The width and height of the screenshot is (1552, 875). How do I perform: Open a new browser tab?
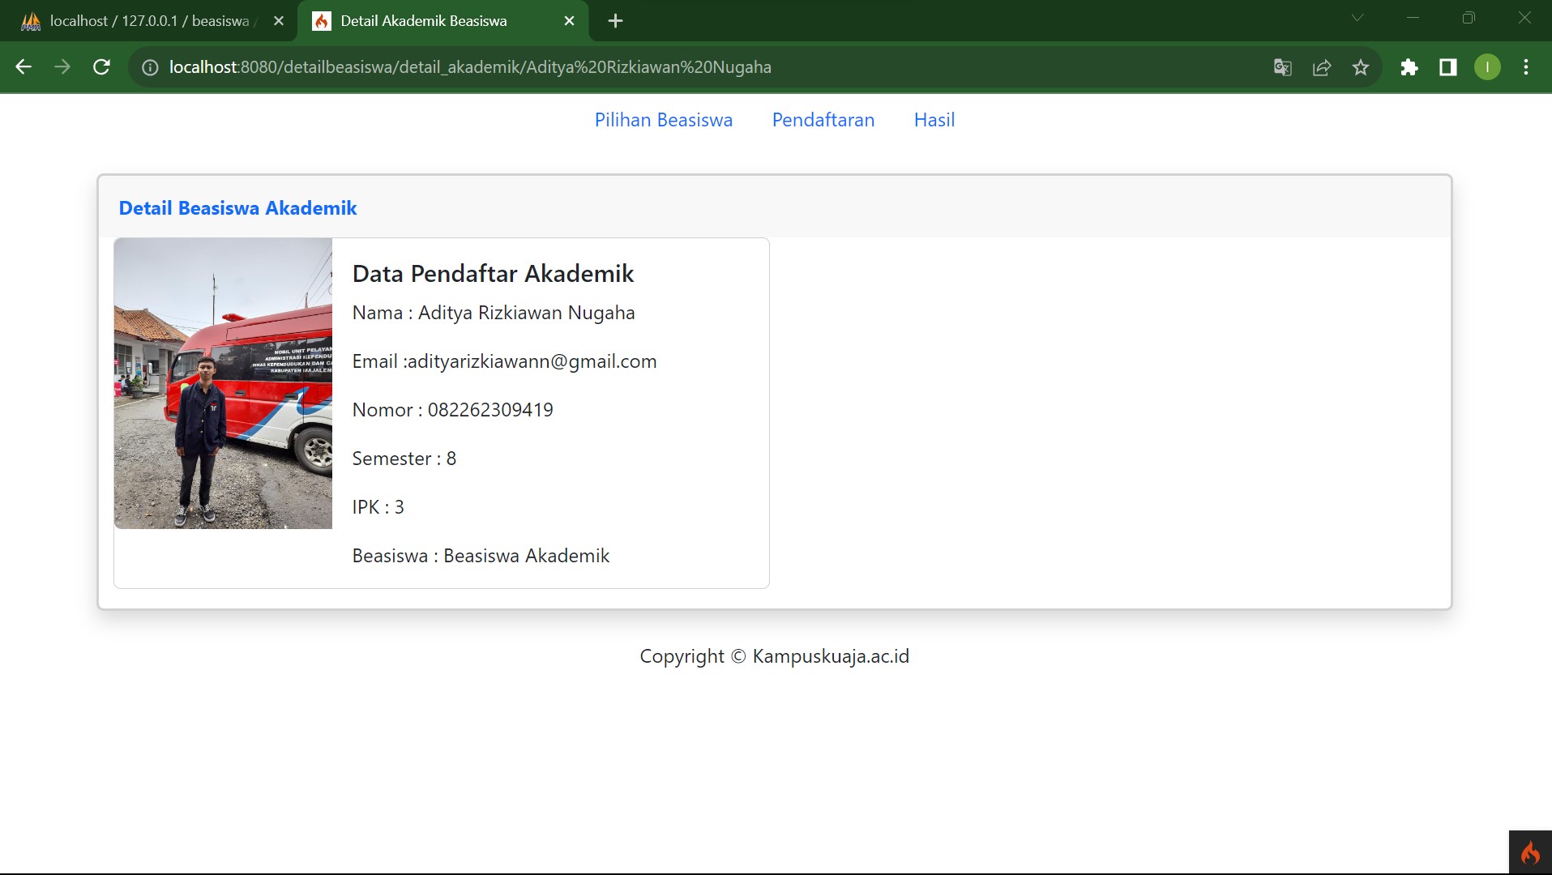615,21
